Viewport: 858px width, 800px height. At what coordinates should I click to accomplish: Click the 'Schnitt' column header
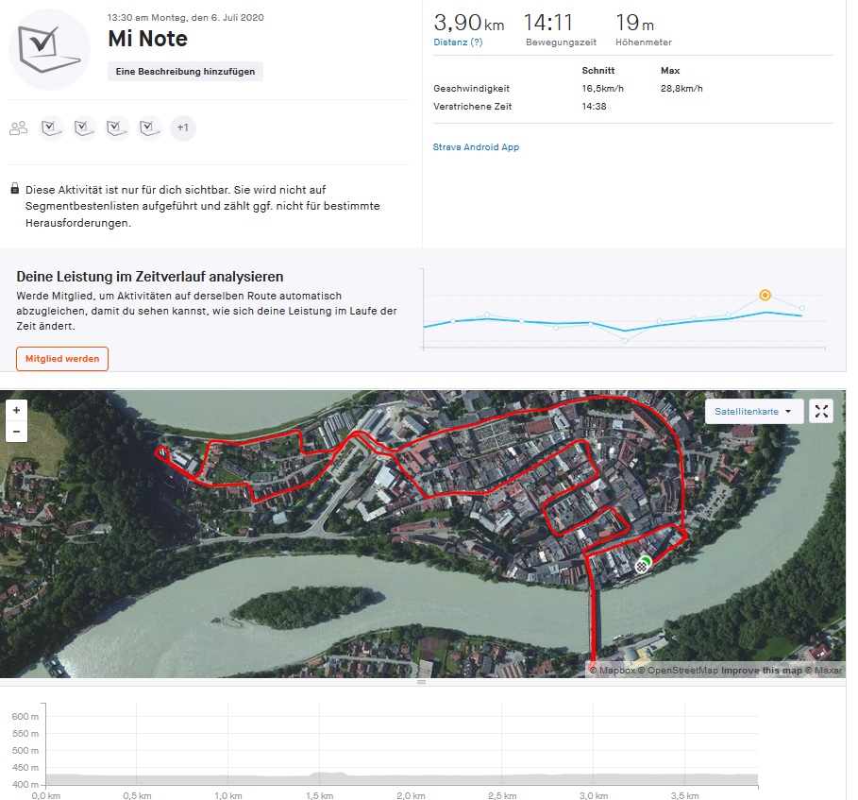coord(598,70)
